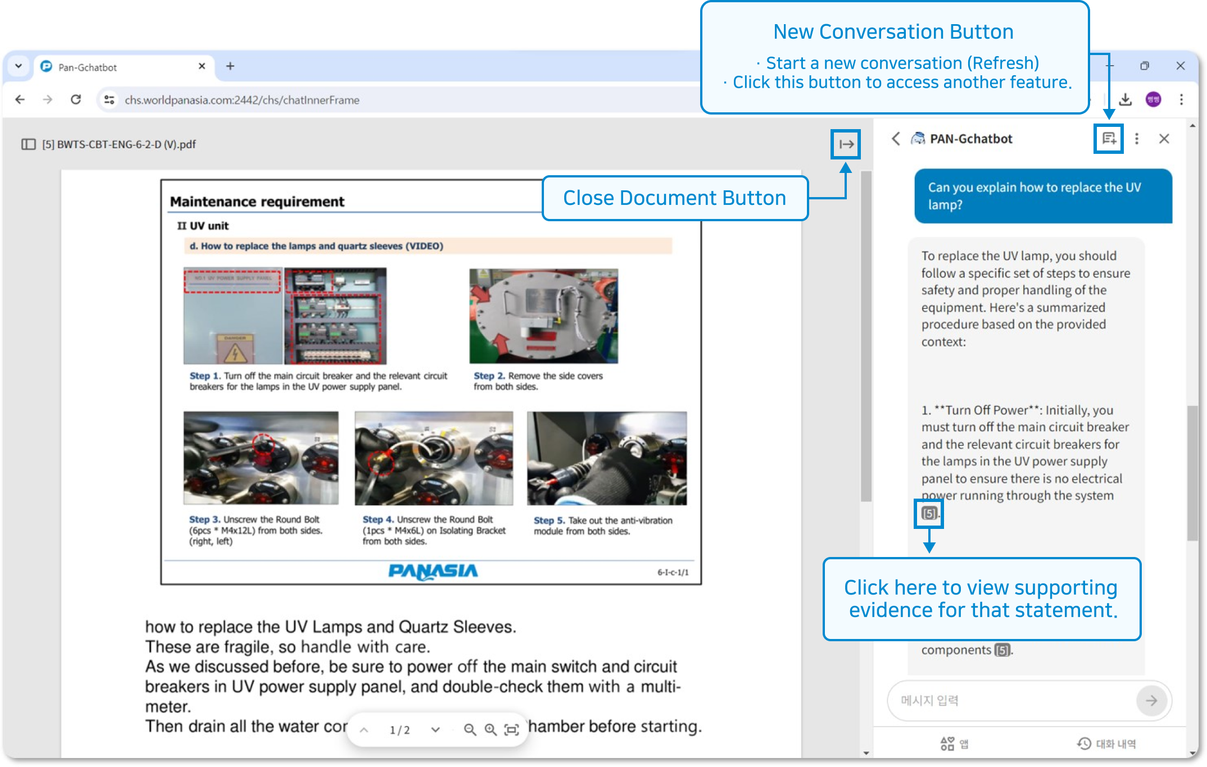The height and width of the screenshot is (767, 1207).
Task: Navigate forward in the browser
Action: click(48, 100)
